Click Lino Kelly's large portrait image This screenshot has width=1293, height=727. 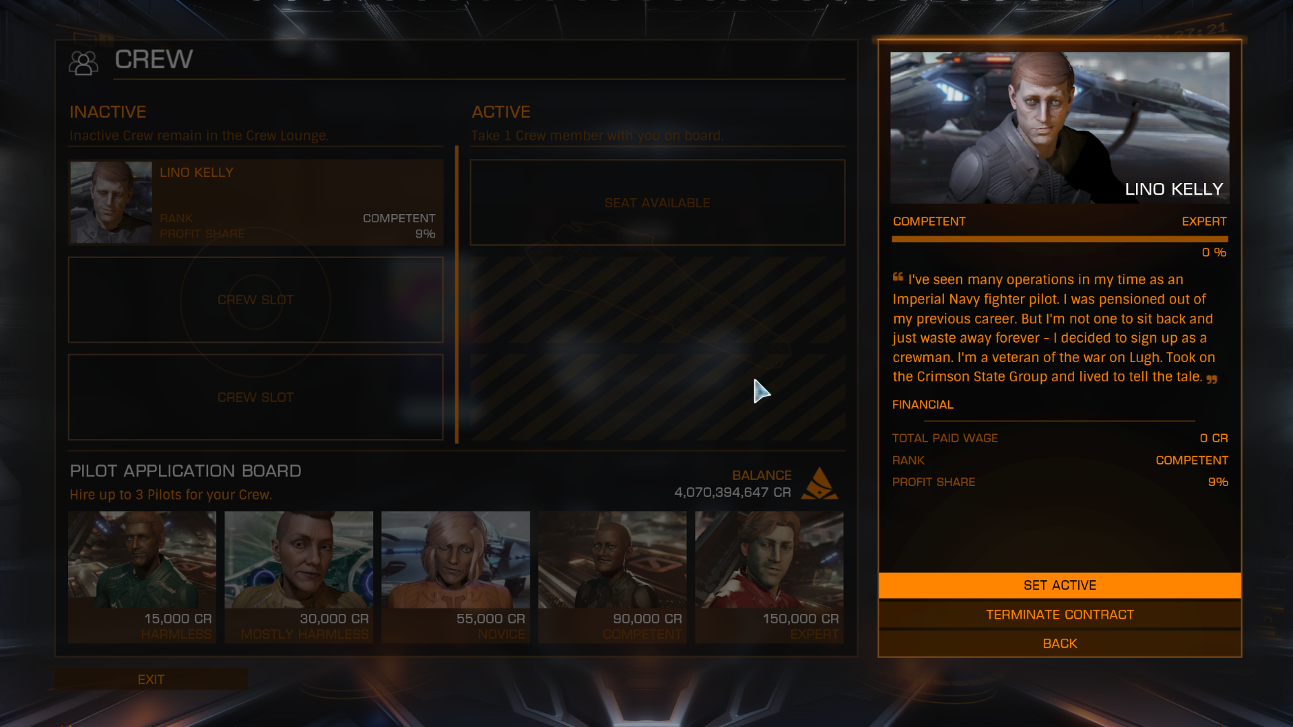[1060, 128]
